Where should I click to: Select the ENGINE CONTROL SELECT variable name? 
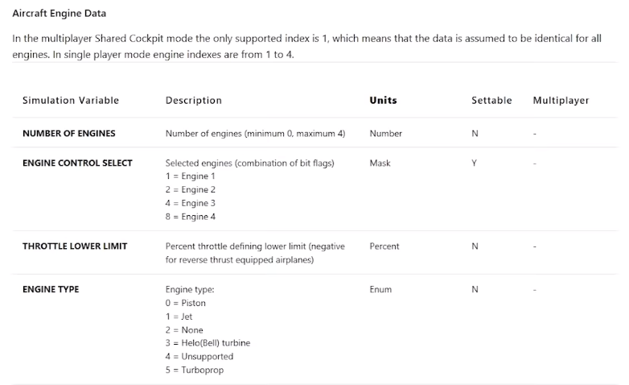coord(77,163)
